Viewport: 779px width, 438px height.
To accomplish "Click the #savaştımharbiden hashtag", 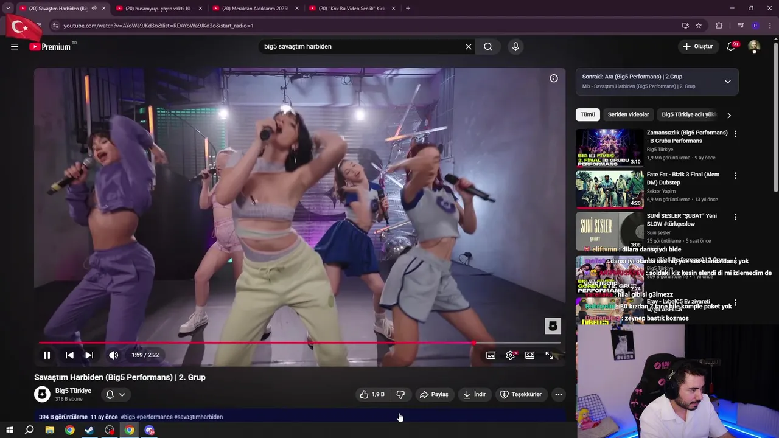I will tap(198, 417).
